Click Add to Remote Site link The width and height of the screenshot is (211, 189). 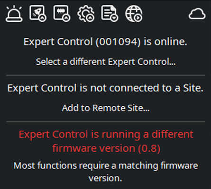[x=106, y=108]
